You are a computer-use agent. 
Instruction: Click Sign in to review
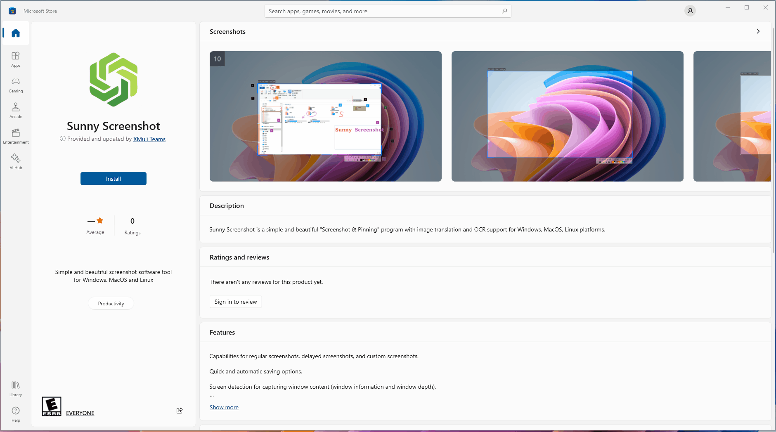point(236,302)
